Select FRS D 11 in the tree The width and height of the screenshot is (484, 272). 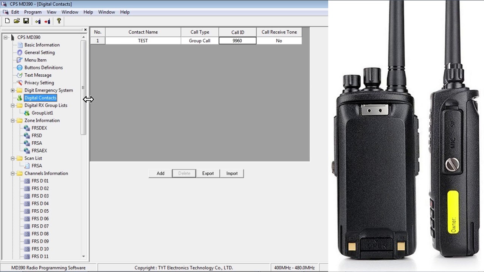coord(40,257)
